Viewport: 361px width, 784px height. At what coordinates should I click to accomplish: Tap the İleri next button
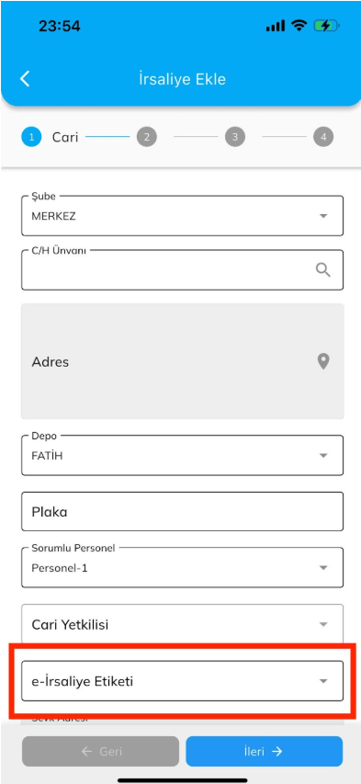pos(265,751)
